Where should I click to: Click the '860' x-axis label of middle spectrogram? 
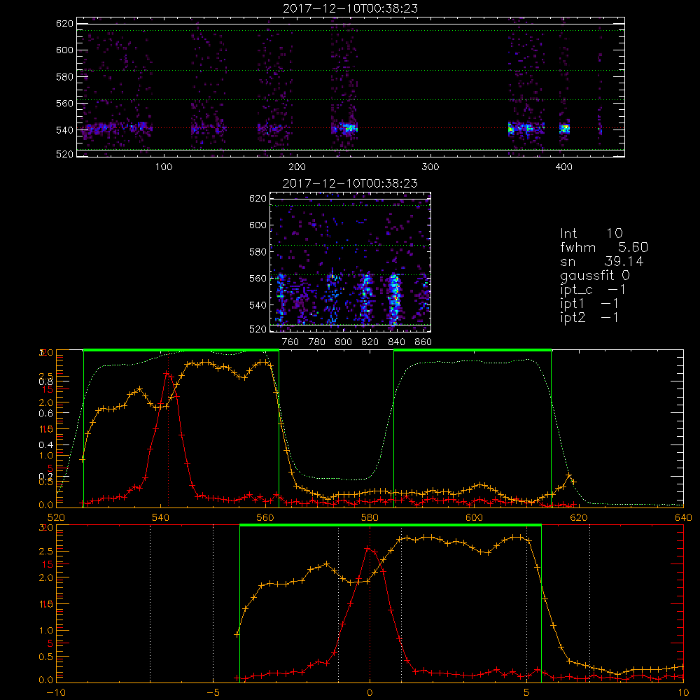click(423, 342)
